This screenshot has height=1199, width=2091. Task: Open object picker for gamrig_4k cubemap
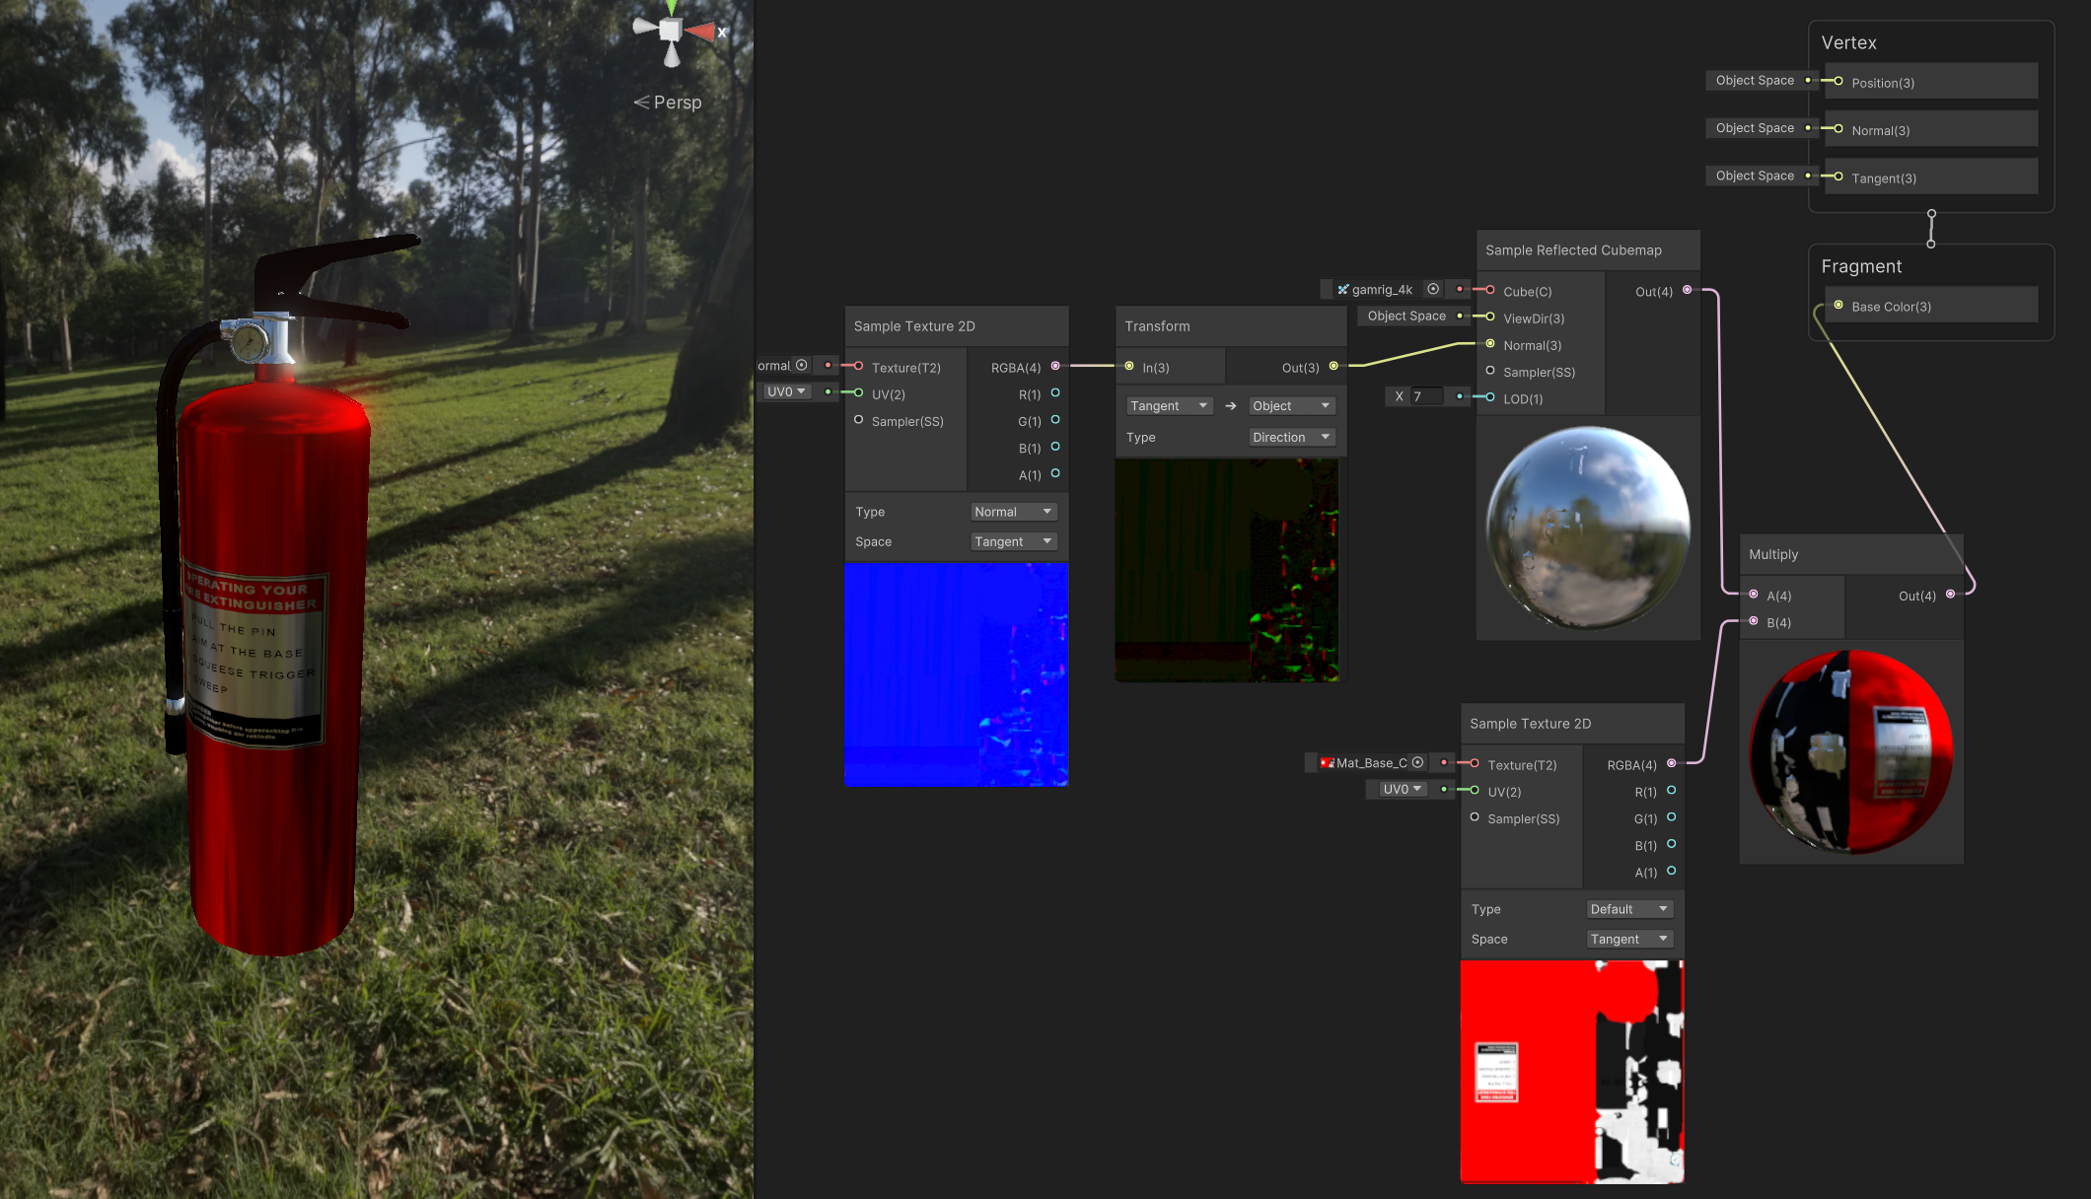tap(1433, 289)
